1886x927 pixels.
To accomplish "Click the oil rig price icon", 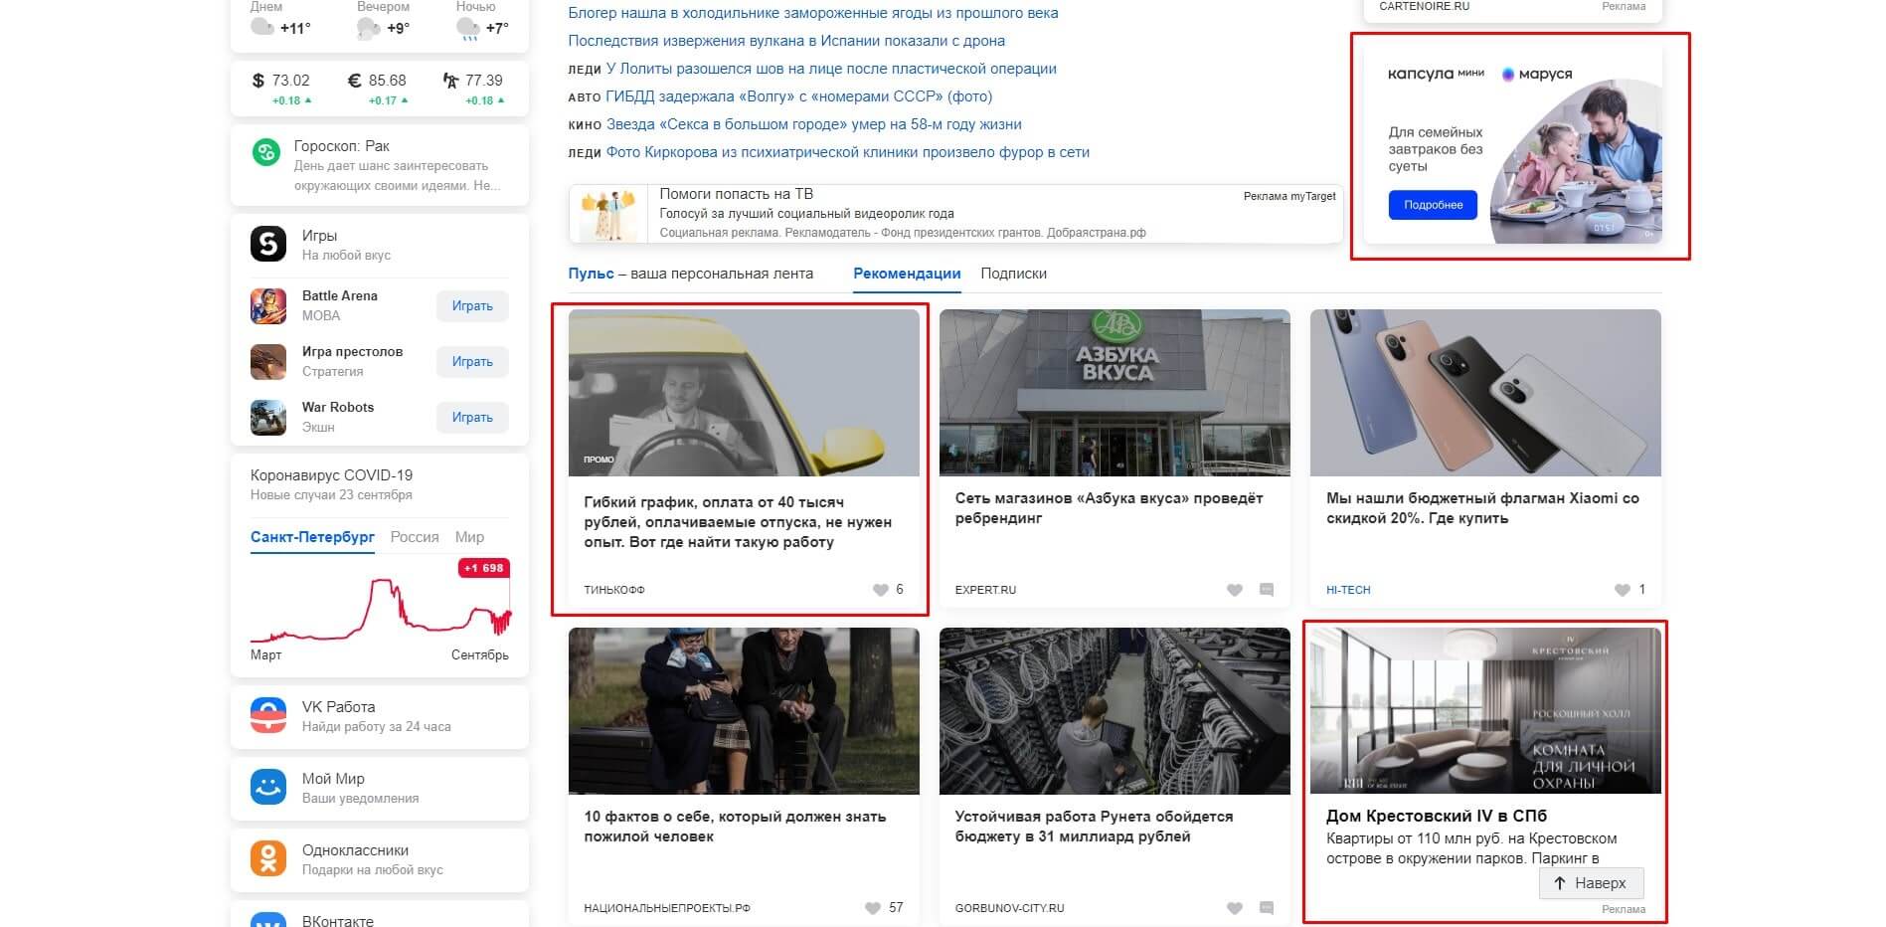I will coord(450,80).
